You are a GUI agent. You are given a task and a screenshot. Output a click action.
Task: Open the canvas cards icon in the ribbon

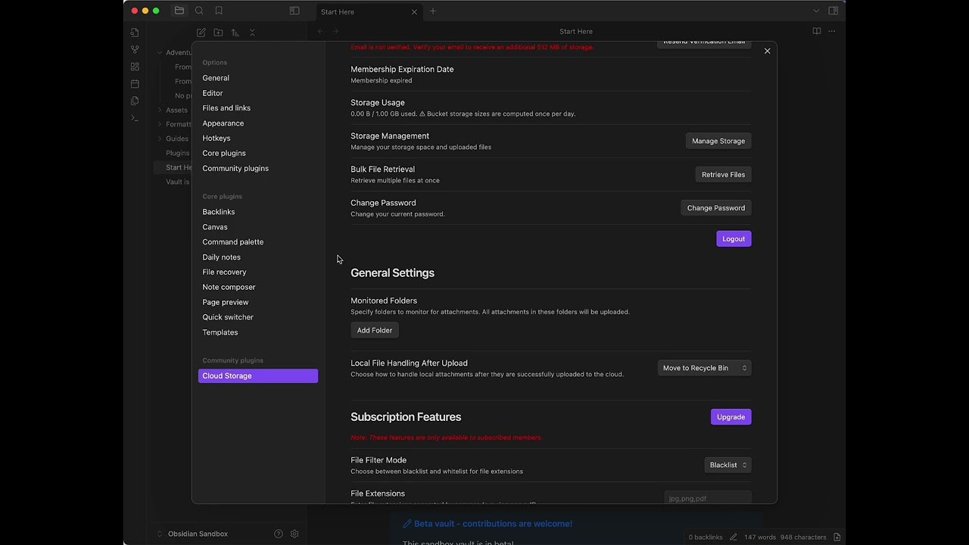point(134,67)
